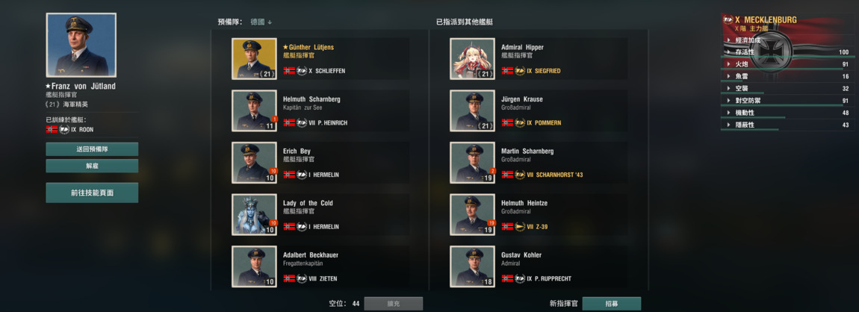The width and height of the screenshot is (859, 312).
Task: Click the German flag icon beside SCHLIEFFEN
Action: pyautogui.click(x=289, y=71)
